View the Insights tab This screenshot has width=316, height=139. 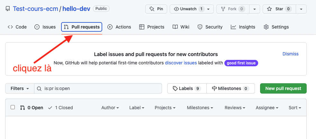(x=243, y=27)
